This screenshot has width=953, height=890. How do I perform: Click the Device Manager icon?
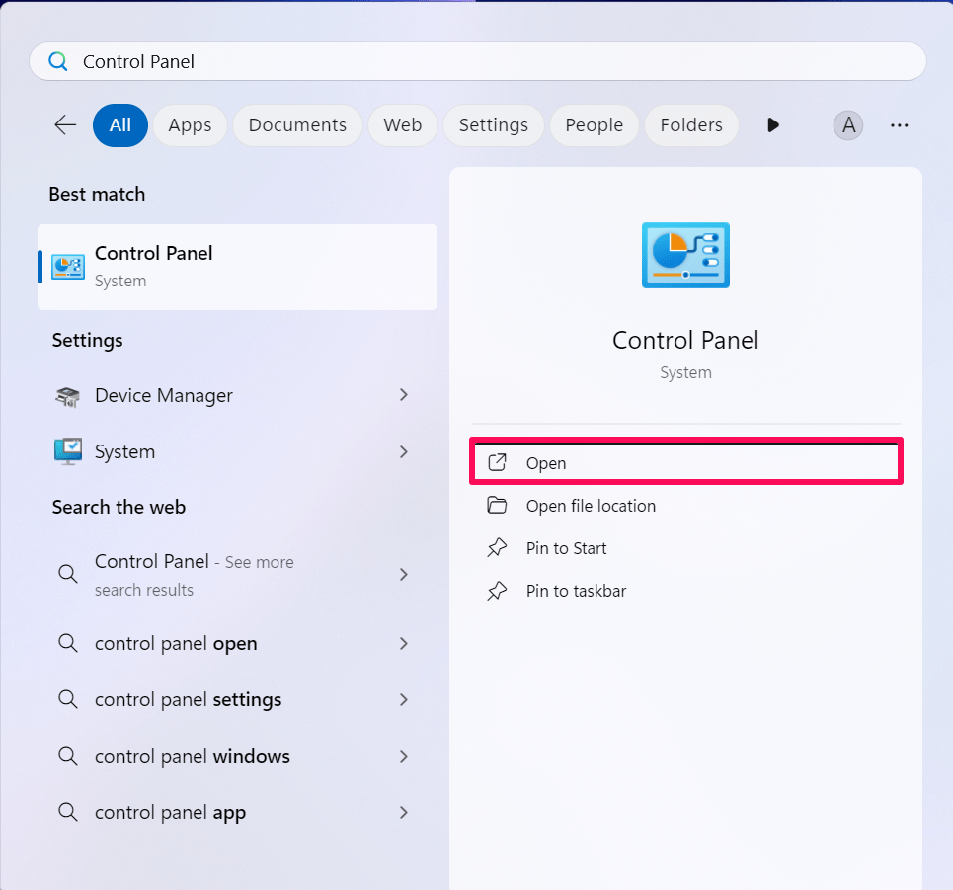point(67,396)
